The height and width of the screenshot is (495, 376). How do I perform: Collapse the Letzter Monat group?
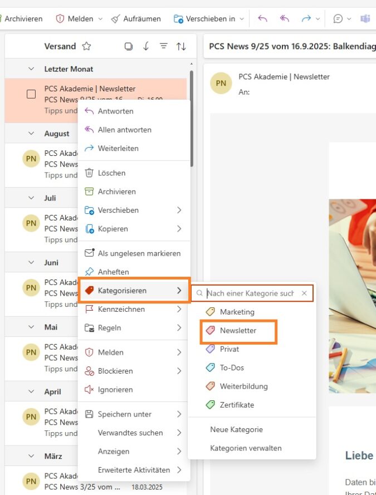[x=31, y=69]
